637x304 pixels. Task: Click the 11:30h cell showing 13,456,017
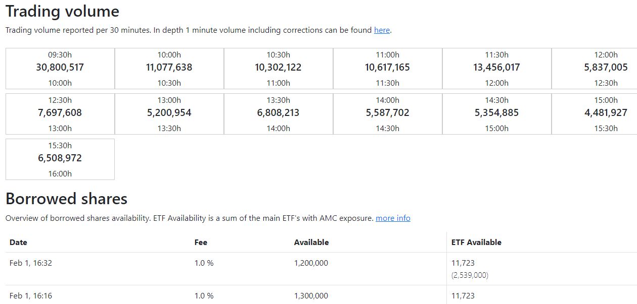pyautogui.click(x=496, y=67)
